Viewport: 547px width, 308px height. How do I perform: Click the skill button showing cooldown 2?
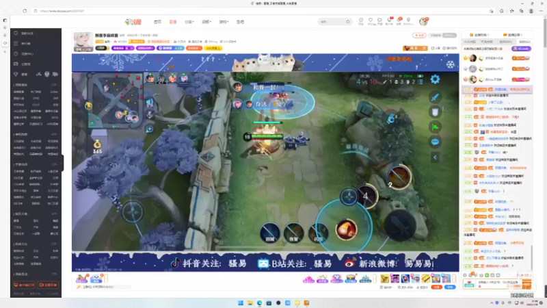(x=399, y=177)
